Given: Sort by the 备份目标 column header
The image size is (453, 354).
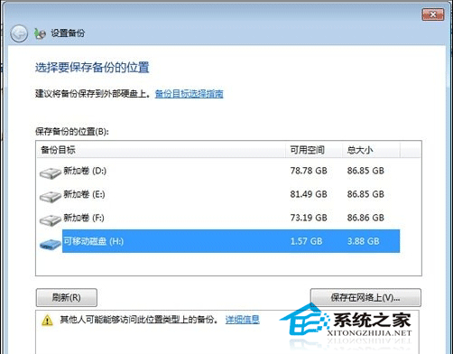Looking at the screenshot, I should (x=161, y=150).
